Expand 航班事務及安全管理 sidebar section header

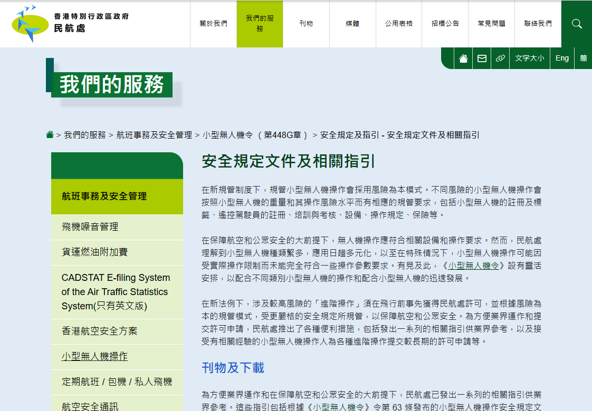tap(104, 197)
